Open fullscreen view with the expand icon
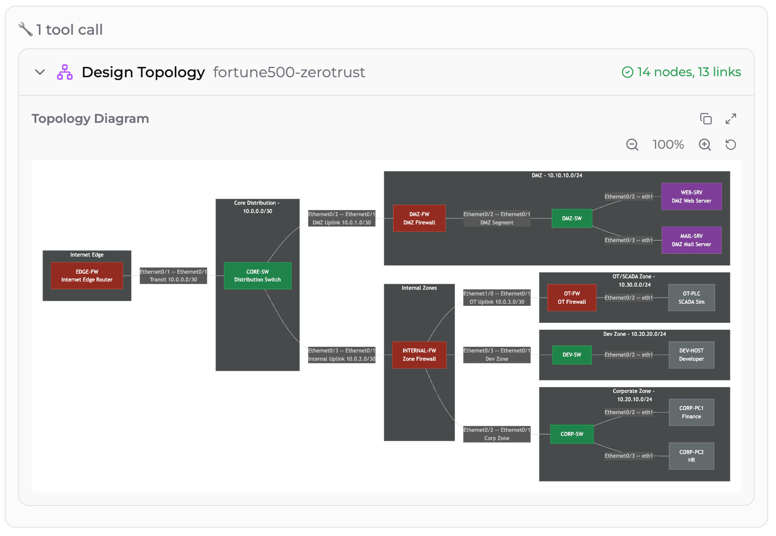Image resolution: width=776 pixels, height=536 pixels. tap(731, 119)
